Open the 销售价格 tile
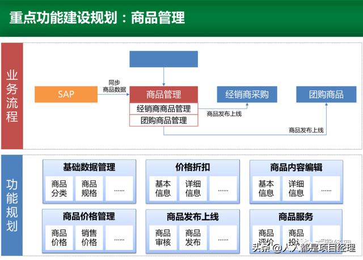The image size is (363, 260). tap(89, 238)
